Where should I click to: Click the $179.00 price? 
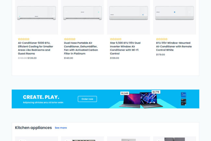[x=160, y=54]
